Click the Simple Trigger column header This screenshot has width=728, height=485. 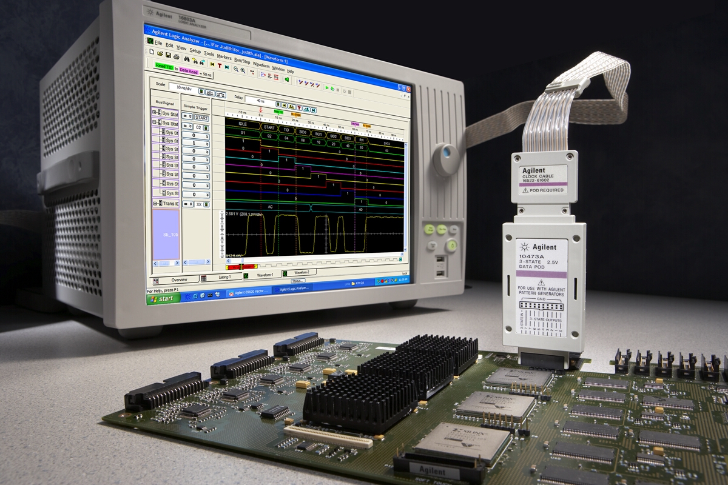[195, 107]
